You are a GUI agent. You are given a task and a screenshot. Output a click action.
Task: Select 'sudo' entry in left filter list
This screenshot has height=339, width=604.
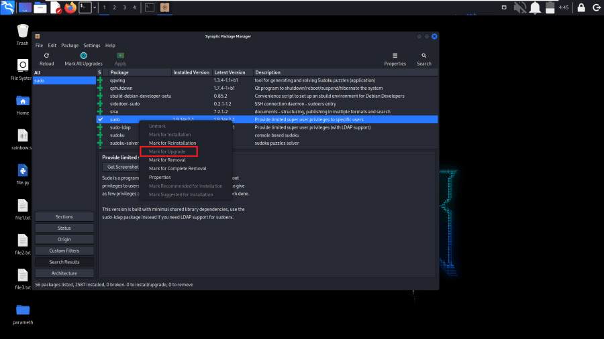(x=64, y=80)
